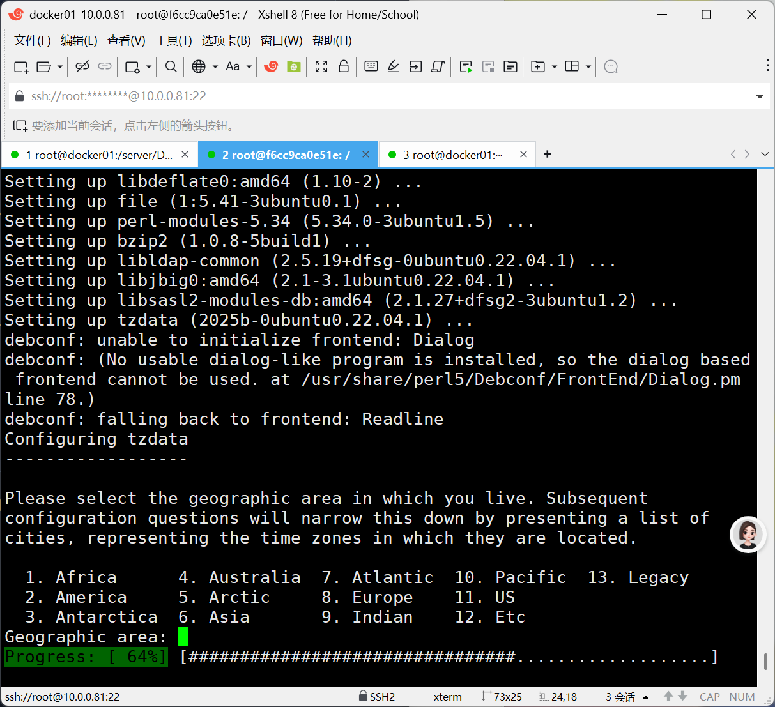Switch to tab 1 root@docker01:/server/D...
This screenshot has width=775, height=707.
[x=99, y=155]
